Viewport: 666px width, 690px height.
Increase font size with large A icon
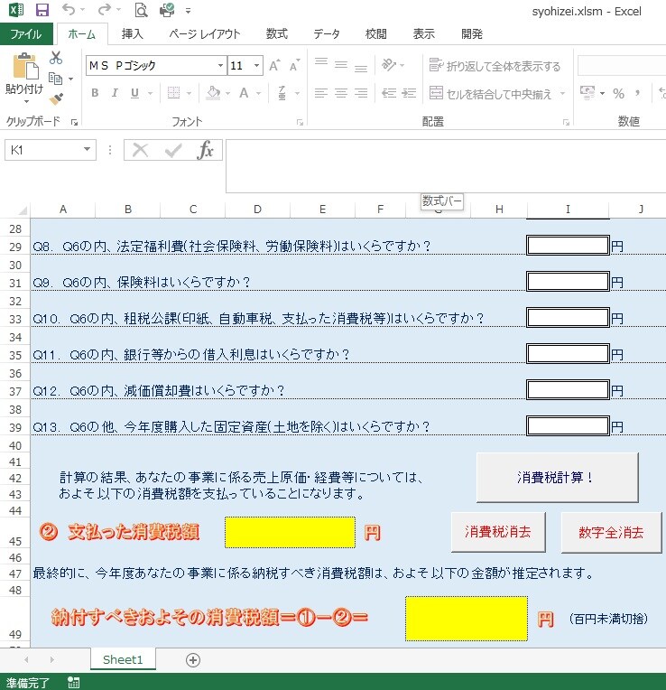[x=274, y=65]
